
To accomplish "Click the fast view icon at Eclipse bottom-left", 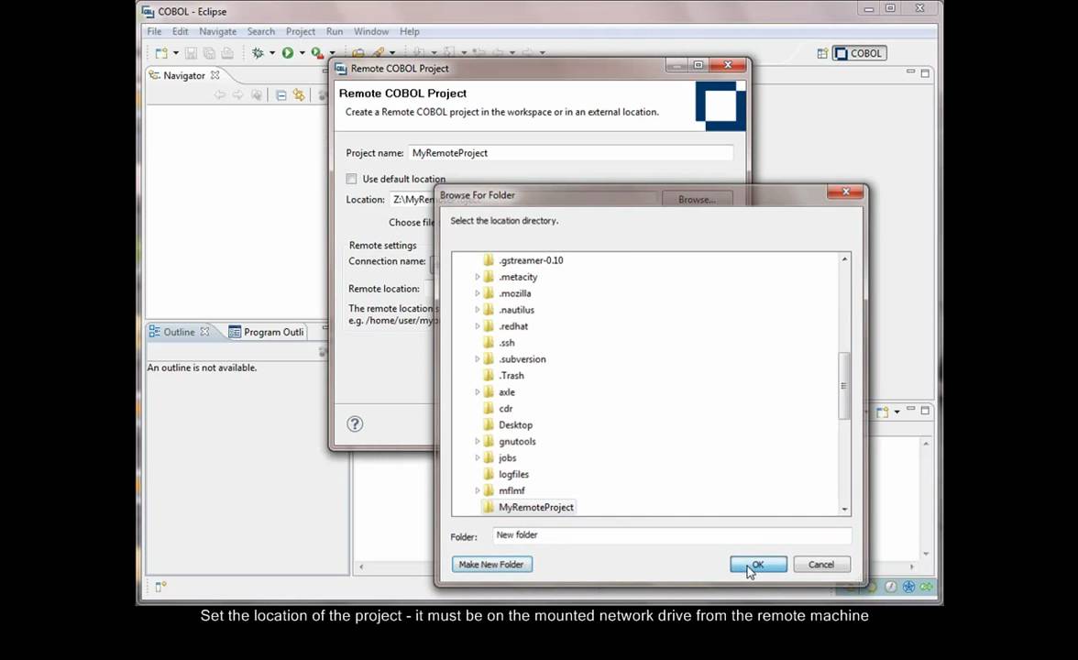I will (160, 587).
